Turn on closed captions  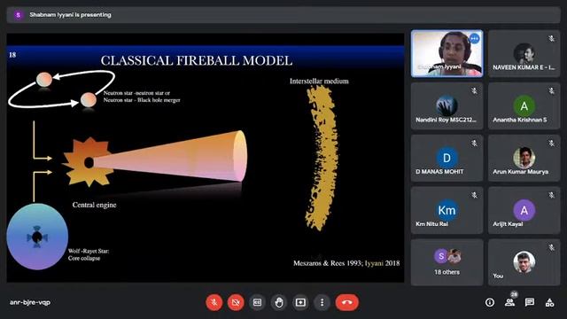click(x=257, y=302)
